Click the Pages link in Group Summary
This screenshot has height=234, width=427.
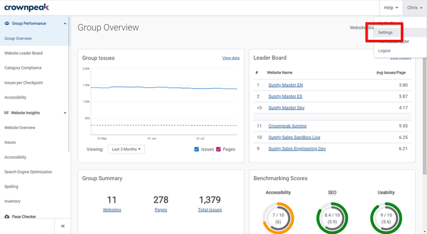[x=160, y=210]
